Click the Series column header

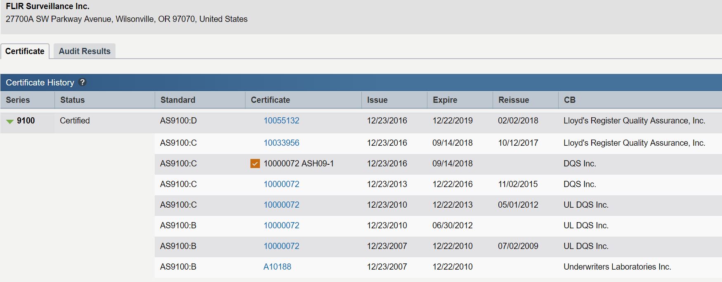coord(18,100)
